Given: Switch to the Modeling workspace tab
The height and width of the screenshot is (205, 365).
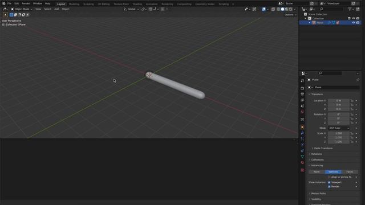Looking at the screenshot, I should tap(74, 4).
